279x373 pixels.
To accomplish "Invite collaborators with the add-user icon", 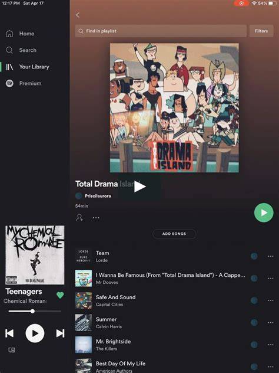I will (x=79, y=218).
